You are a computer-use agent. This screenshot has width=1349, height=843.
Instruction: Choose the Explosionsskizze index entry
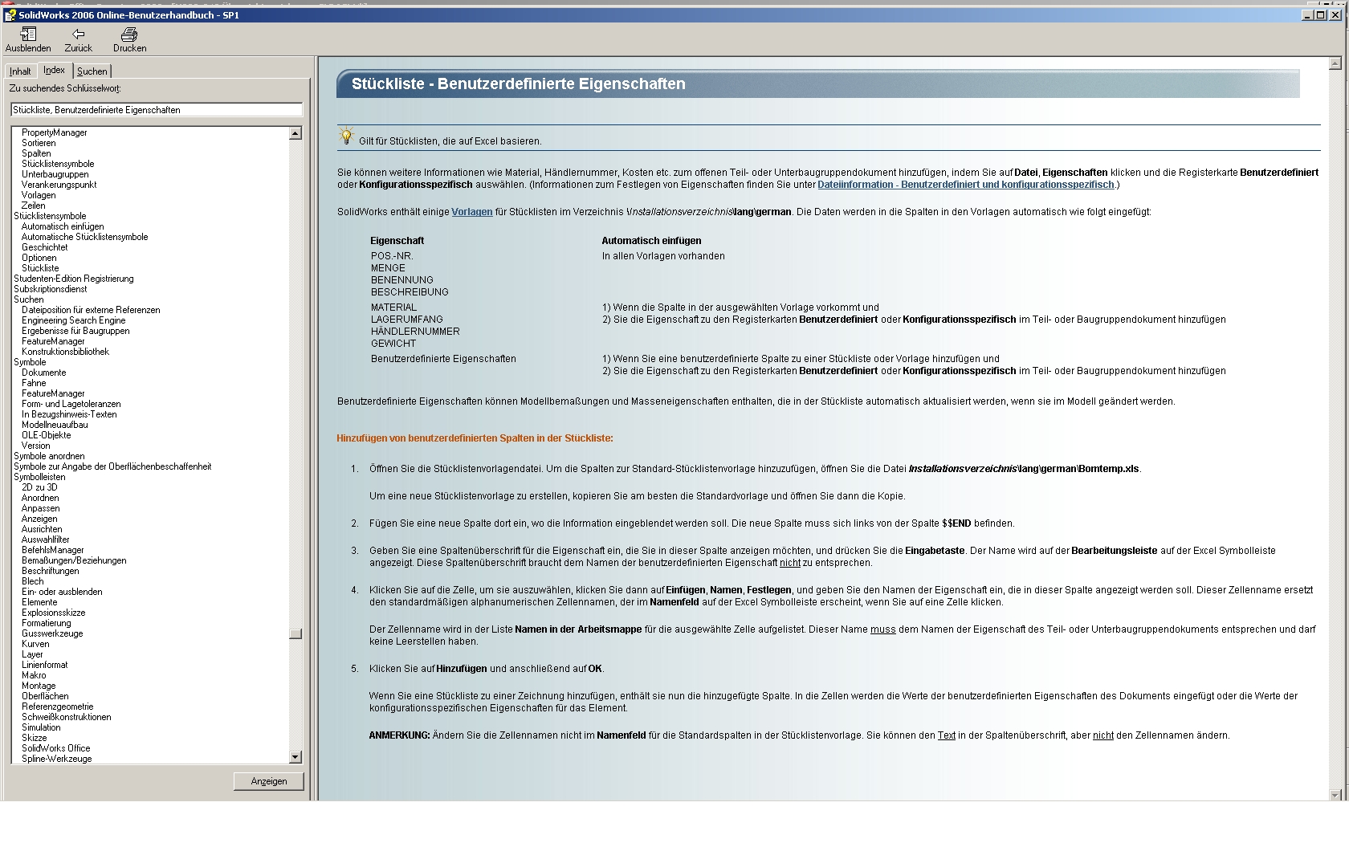click(x=54, y=613)
